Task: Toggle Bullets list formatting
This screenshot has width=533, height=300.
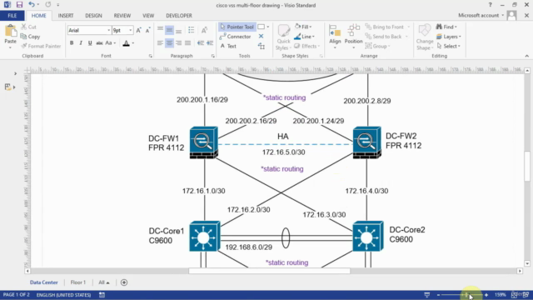Action: (x=192, y=30)
